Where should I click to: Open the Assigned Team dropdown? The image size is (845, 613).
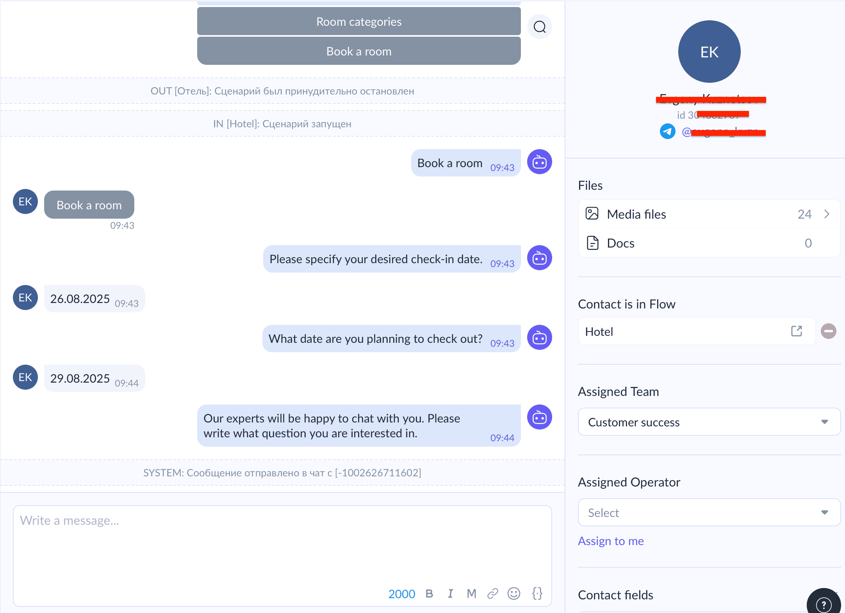click(x=709, y=422)
